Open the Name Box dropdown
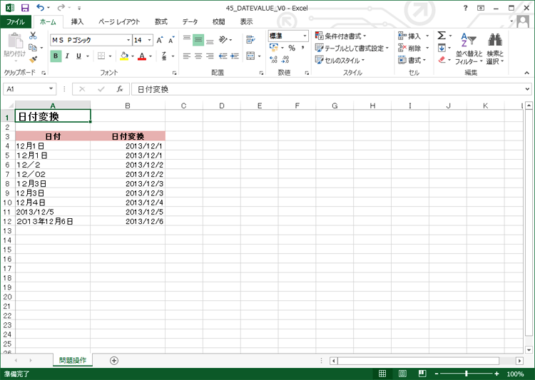The image size is (535, 380). click(x=51, y=89)
